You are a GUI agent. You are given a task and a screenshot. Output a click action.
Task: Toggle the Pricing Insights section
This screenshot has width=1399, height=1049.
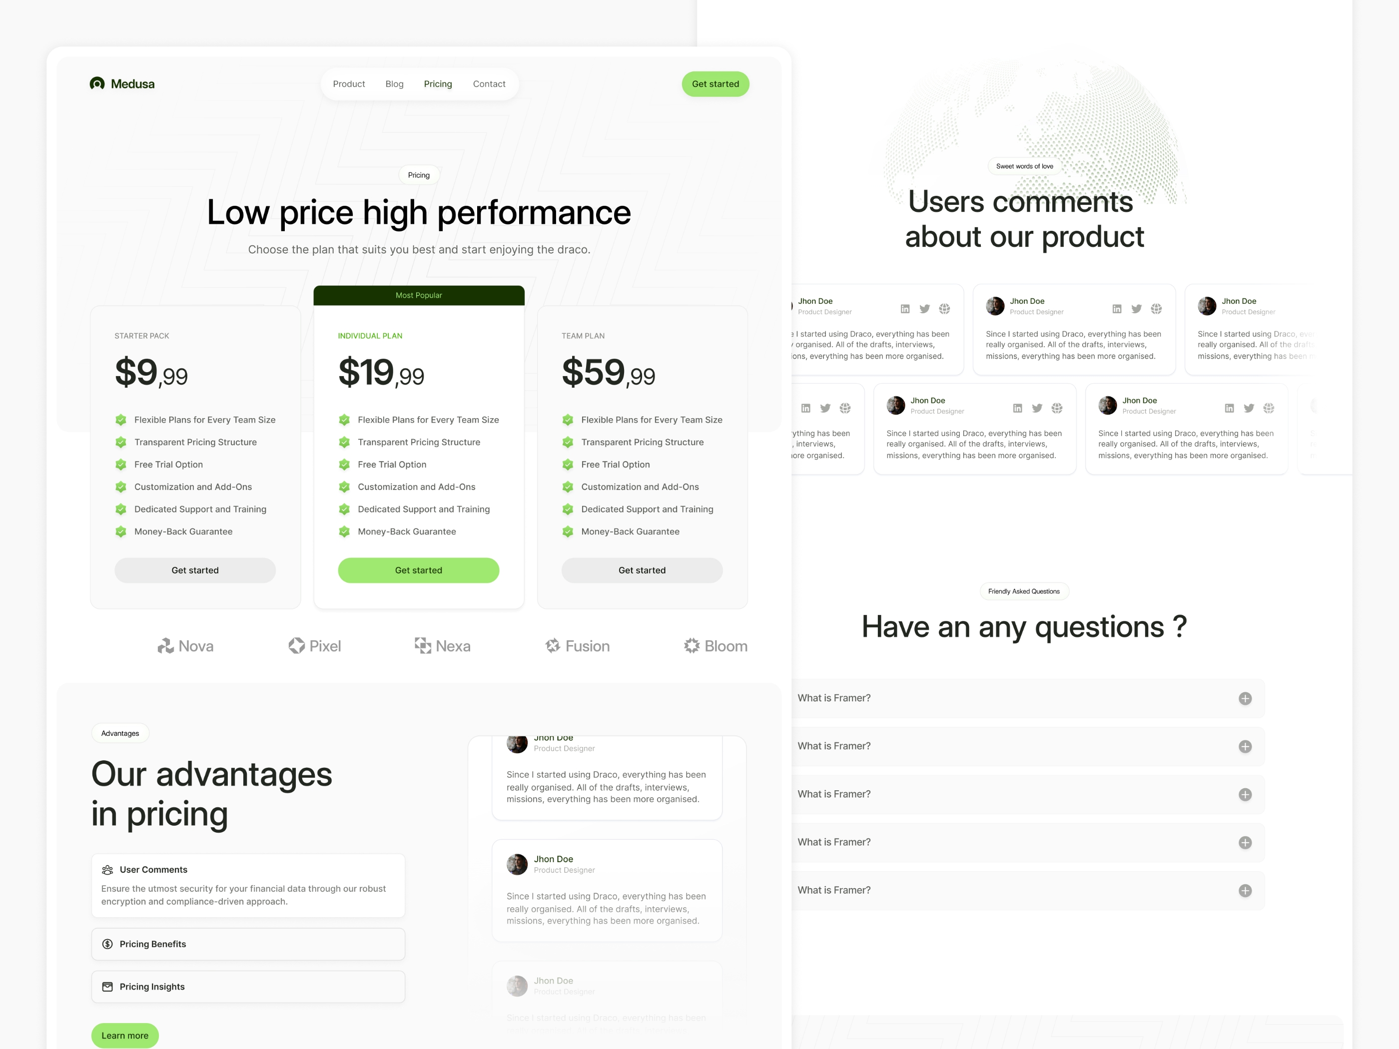(247, 986)
